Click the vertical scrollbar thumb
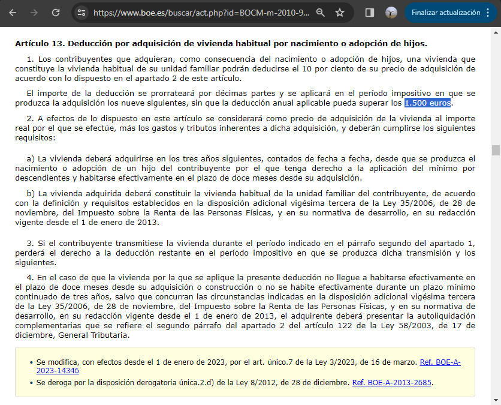 pos(496,150)
